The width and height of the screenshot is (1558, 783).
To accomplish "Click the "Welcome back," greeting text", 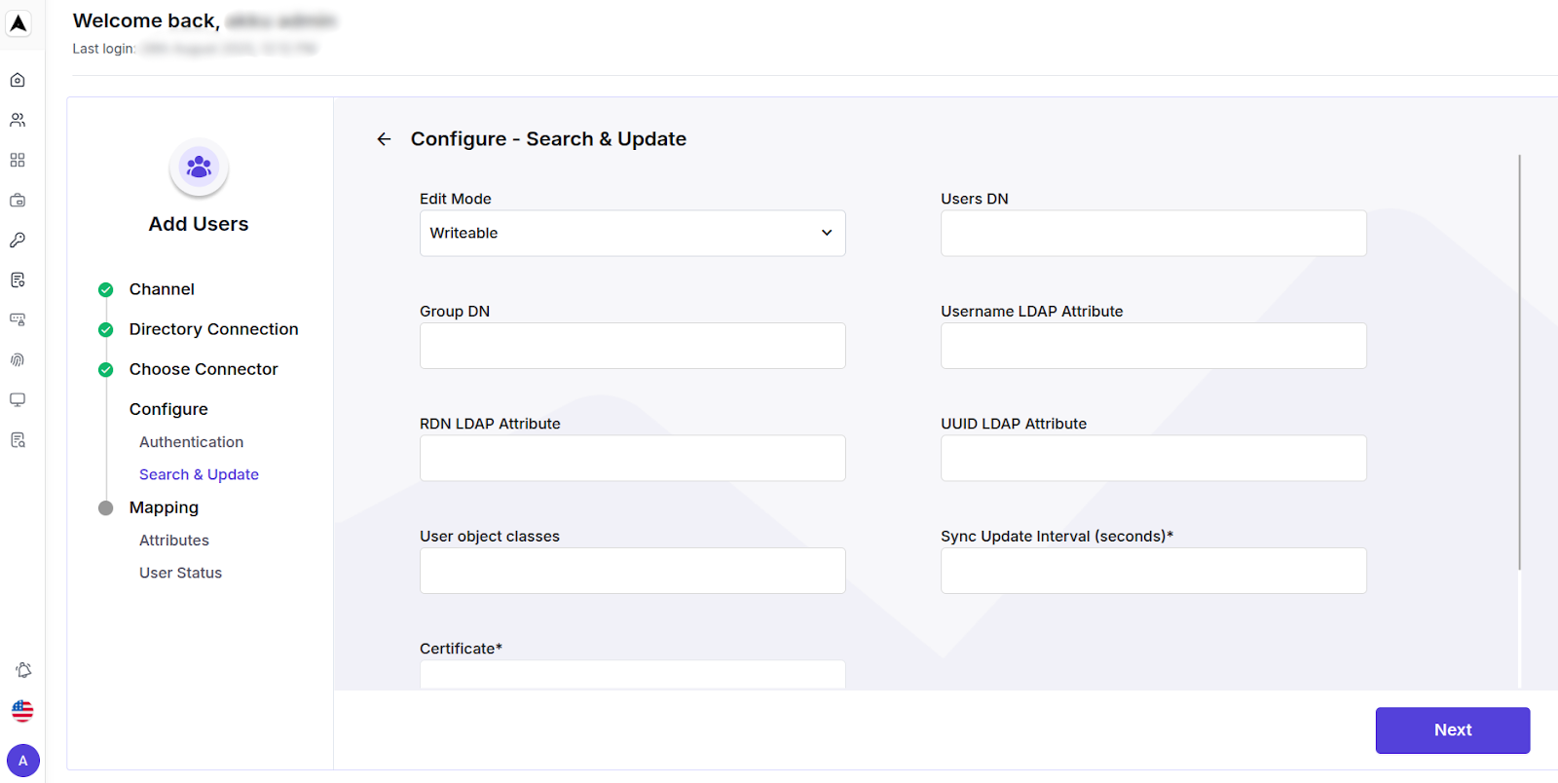I will coord(146,20).
